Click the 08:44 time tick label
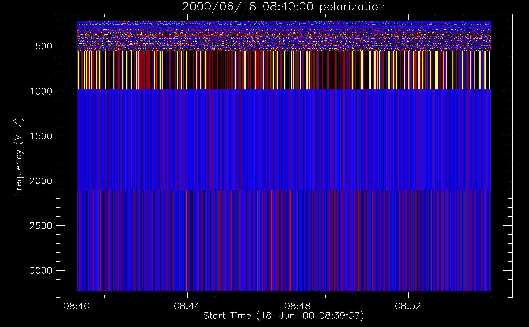Image resolution: width=529 pixels, height=327 pixels. pos(187,306)
